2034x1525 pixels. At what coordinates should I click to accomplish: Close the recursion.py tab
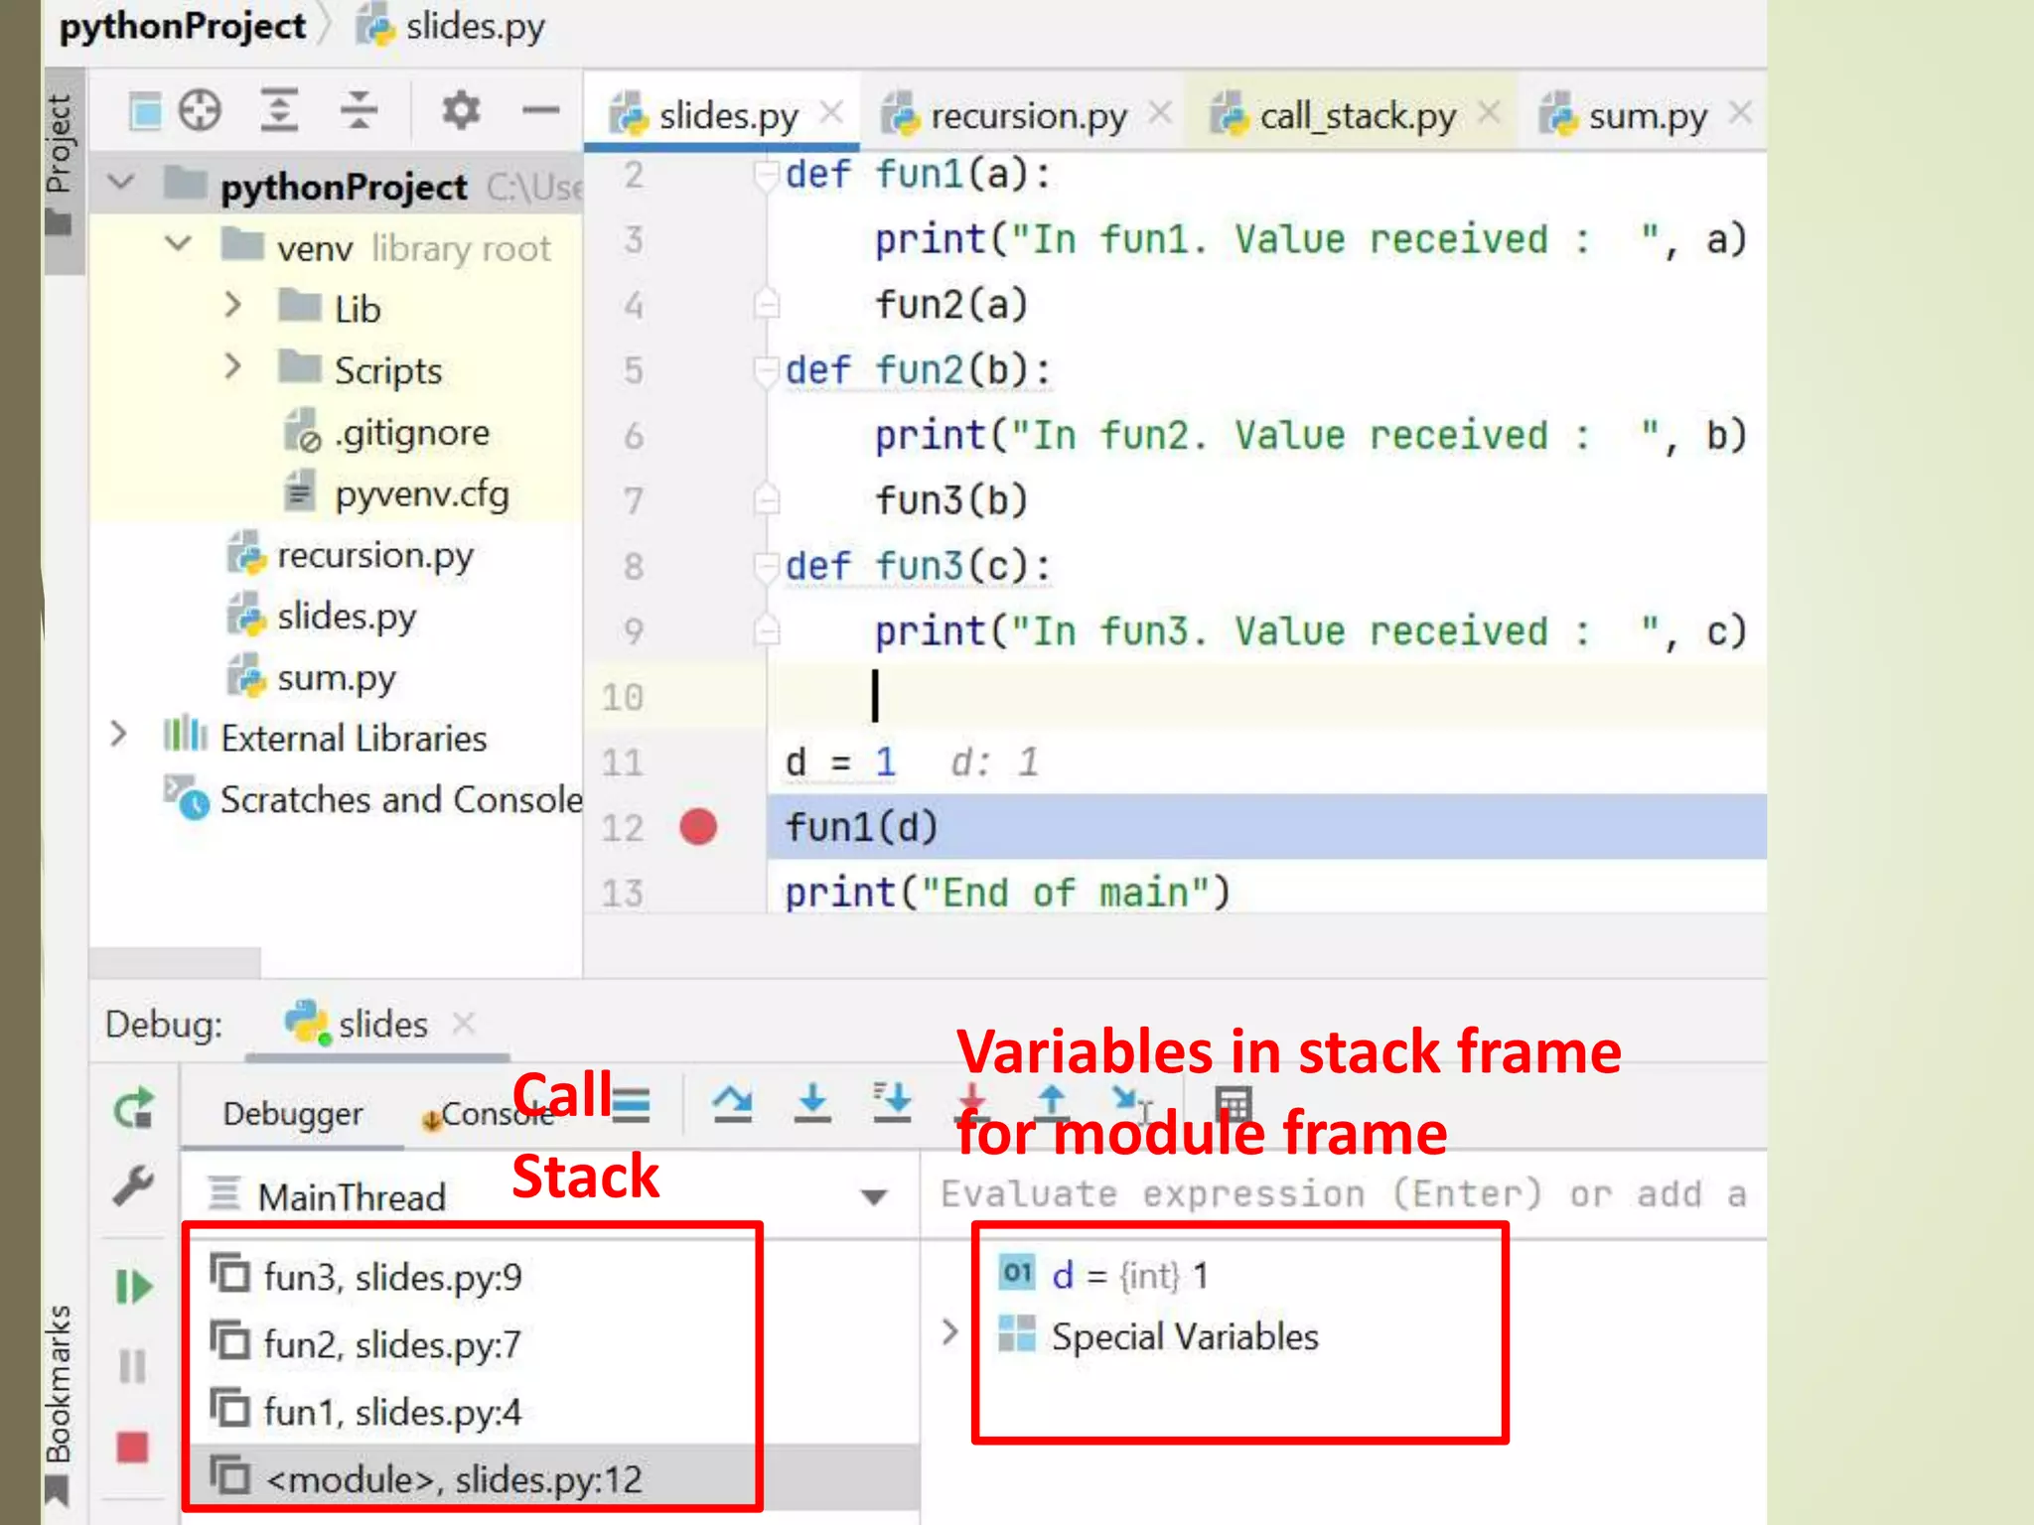click(1159, 112)
